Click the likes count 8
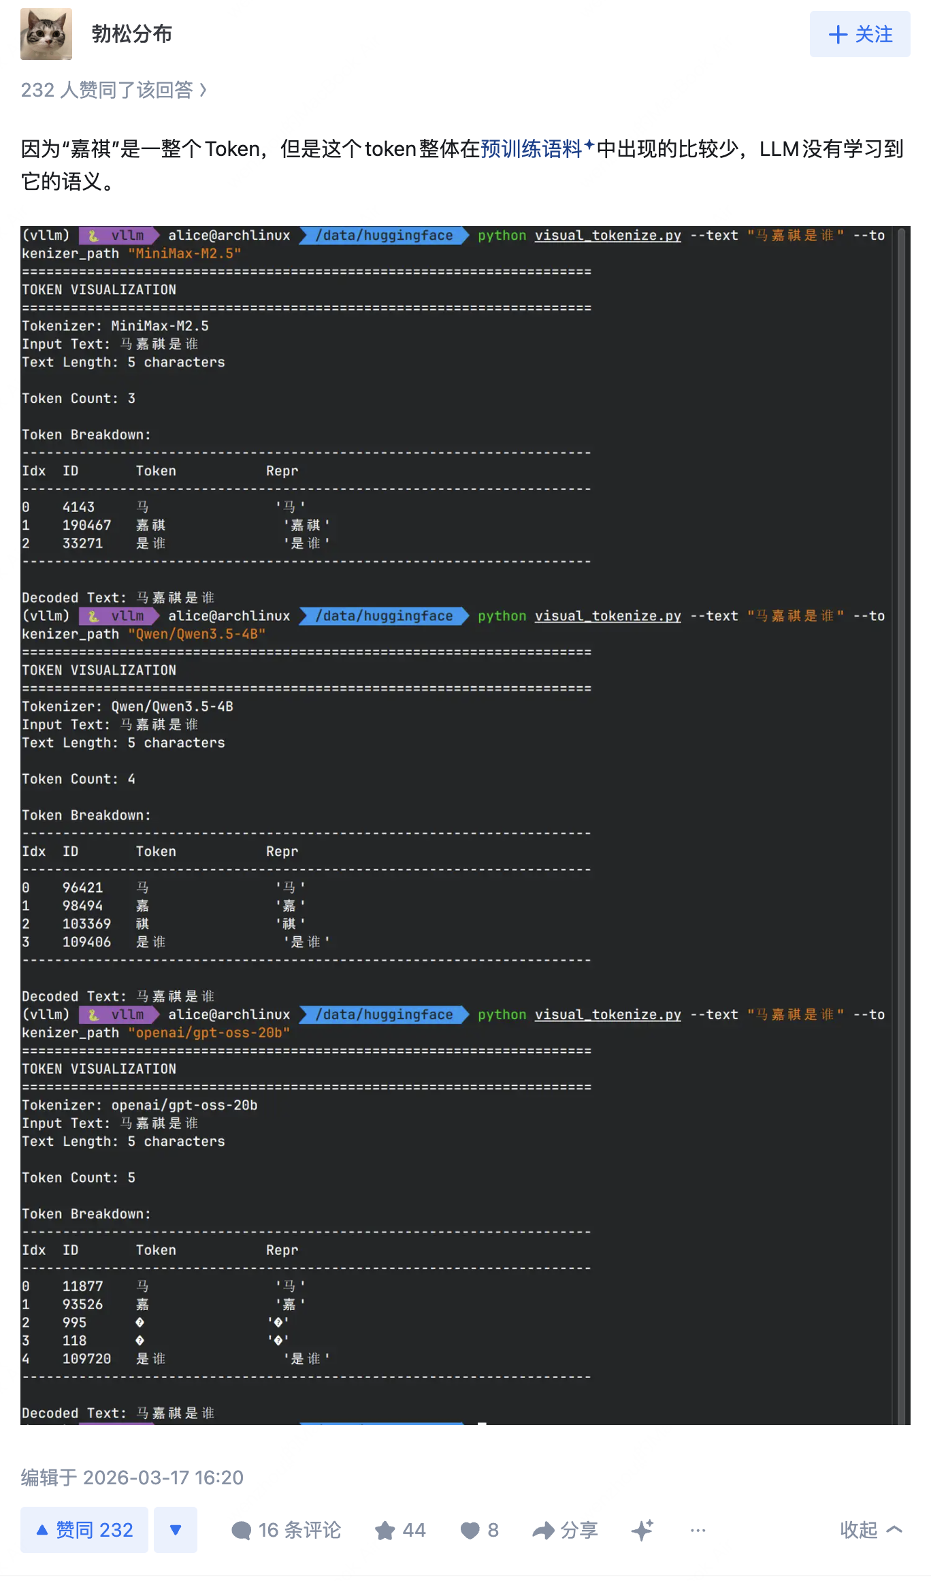This screenshot has width=931, height=1581. pyautogui.click(x=493, y=1530)
